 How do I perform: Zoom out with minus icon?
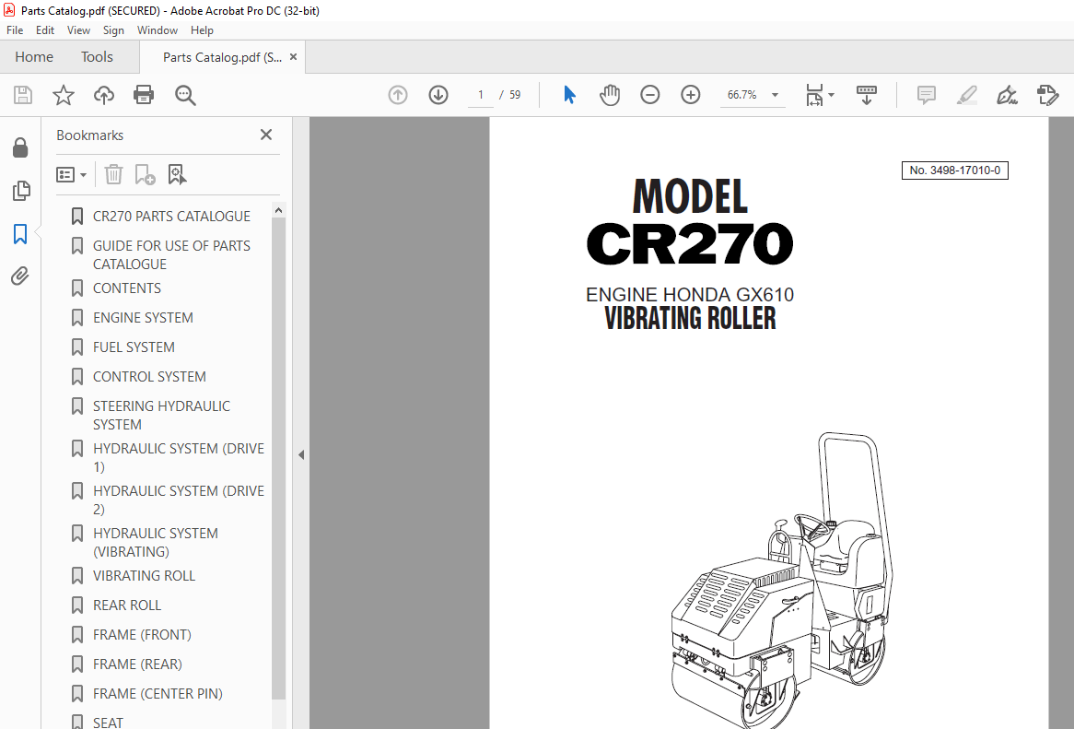650,95
